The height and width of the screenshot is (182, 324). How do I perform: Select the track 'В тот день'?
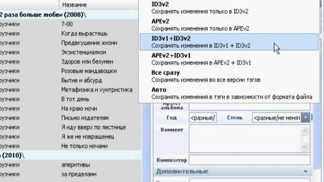click(x=75, y=99)
